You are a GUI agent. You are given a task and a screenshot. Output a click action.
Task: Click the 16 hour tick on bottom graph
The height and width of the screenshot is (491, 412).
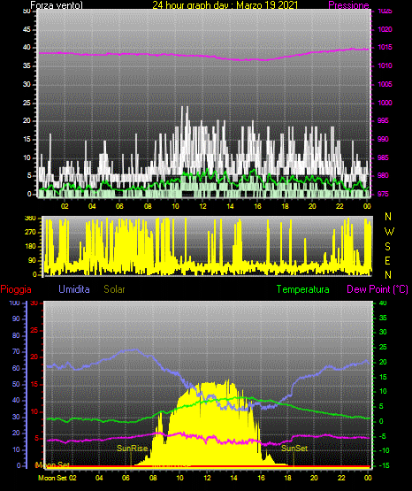point(261,478)
